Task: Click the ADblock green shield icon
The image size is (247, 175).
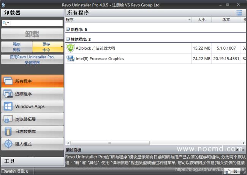Action: click(x=70, y=48)
